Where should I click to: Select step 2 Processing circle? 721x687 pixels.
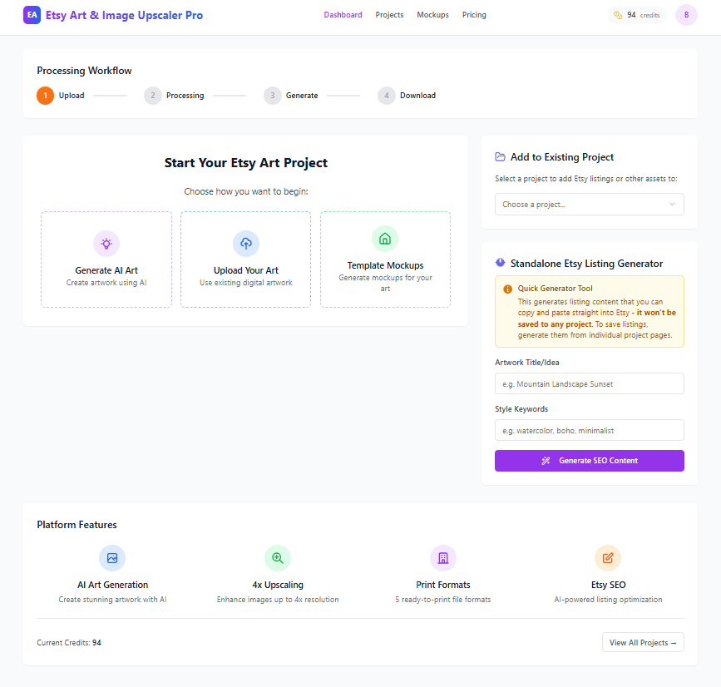click(153, 96)
